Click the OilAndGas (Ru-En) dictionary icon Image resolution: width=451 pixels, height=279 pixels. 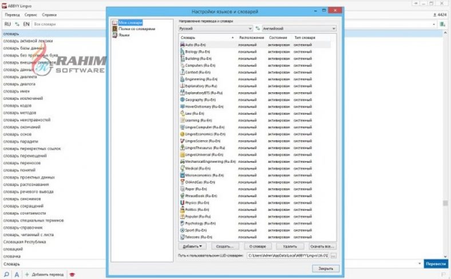coord(182,182)
